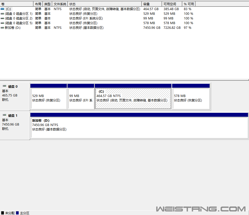Click the icon for 磁盘 0 磁盘分区 1 row
Image resolution: width=249 pixels, height=215 pixels.
coord(2,13)
